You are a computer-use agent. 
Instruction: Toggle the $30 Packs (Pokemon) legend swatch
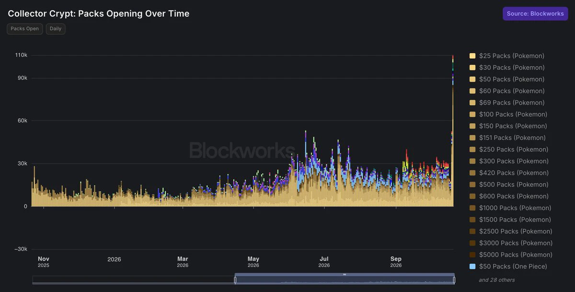click(x=472, y=67)
